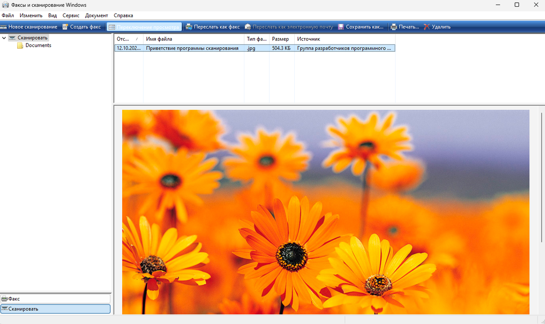Sort by Источник column header

[x=345, y=39]
